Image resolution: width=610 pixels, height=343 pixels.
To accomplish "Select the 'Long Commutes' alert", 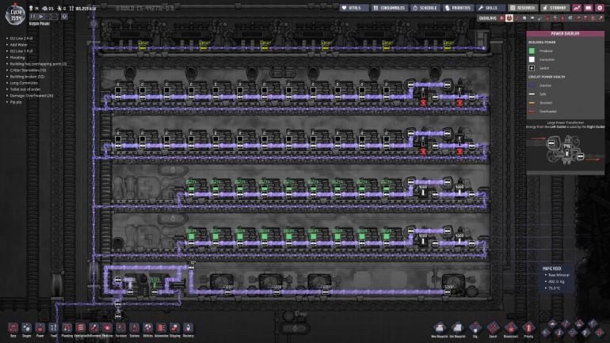I will point(24,83).
